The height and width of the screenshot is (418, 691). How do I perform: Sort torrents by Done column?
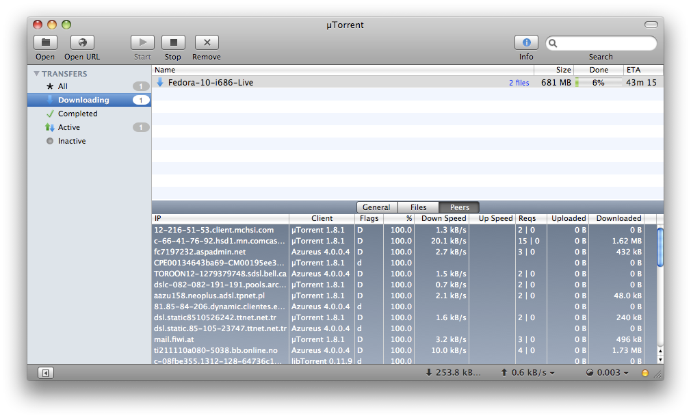pyautogui.click(x=599, y=70)
